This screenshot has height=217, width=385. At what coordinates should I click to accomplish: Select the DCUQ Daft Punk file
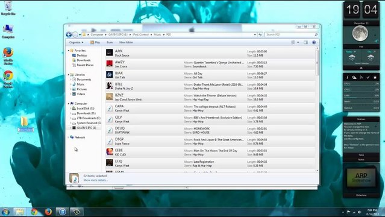coord(210,130)
